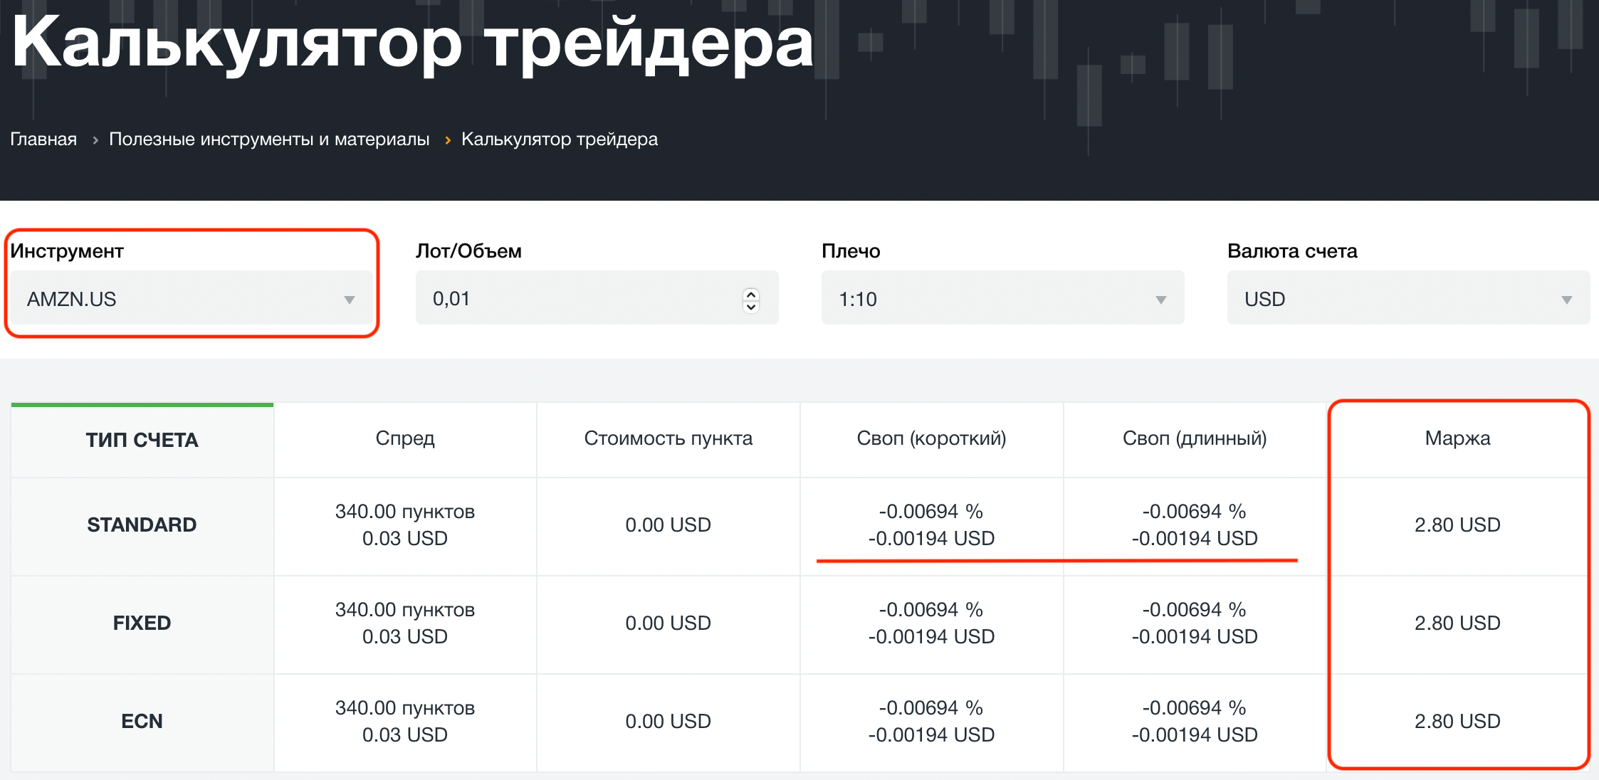
Task: Click the down arrow on Лот/Объем stepper
Action: point(750,306)
